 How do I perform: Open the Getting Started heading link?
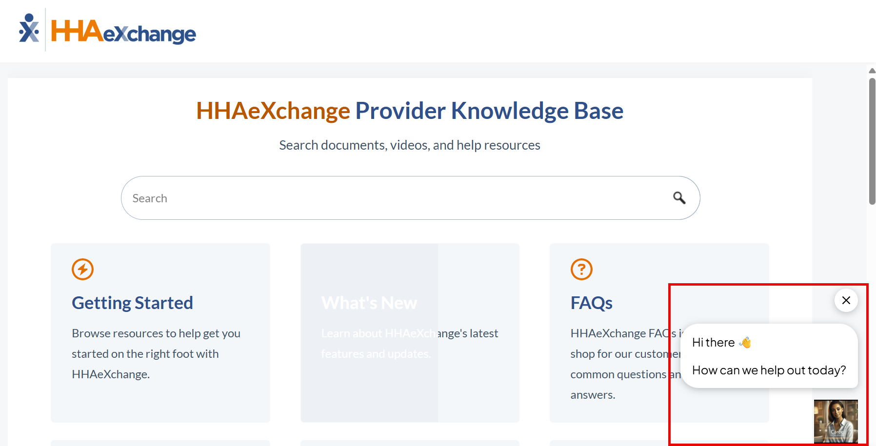pyautogui.click(x=132, y=303)
